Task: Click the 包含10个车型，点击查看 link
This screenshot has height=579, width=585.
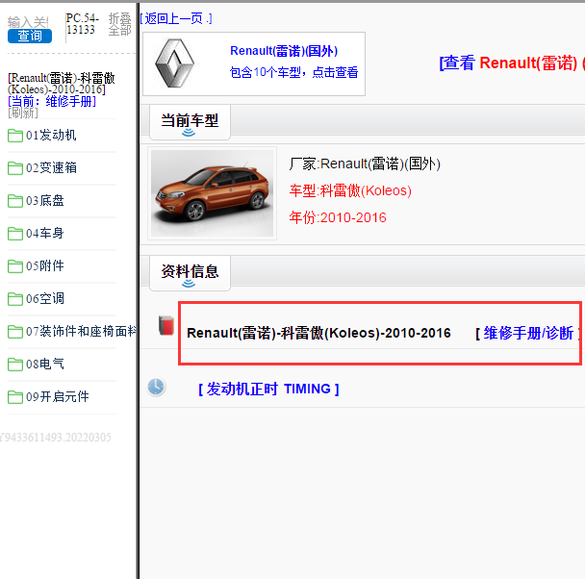Action: pyautogui.click(x=294, y=72)
